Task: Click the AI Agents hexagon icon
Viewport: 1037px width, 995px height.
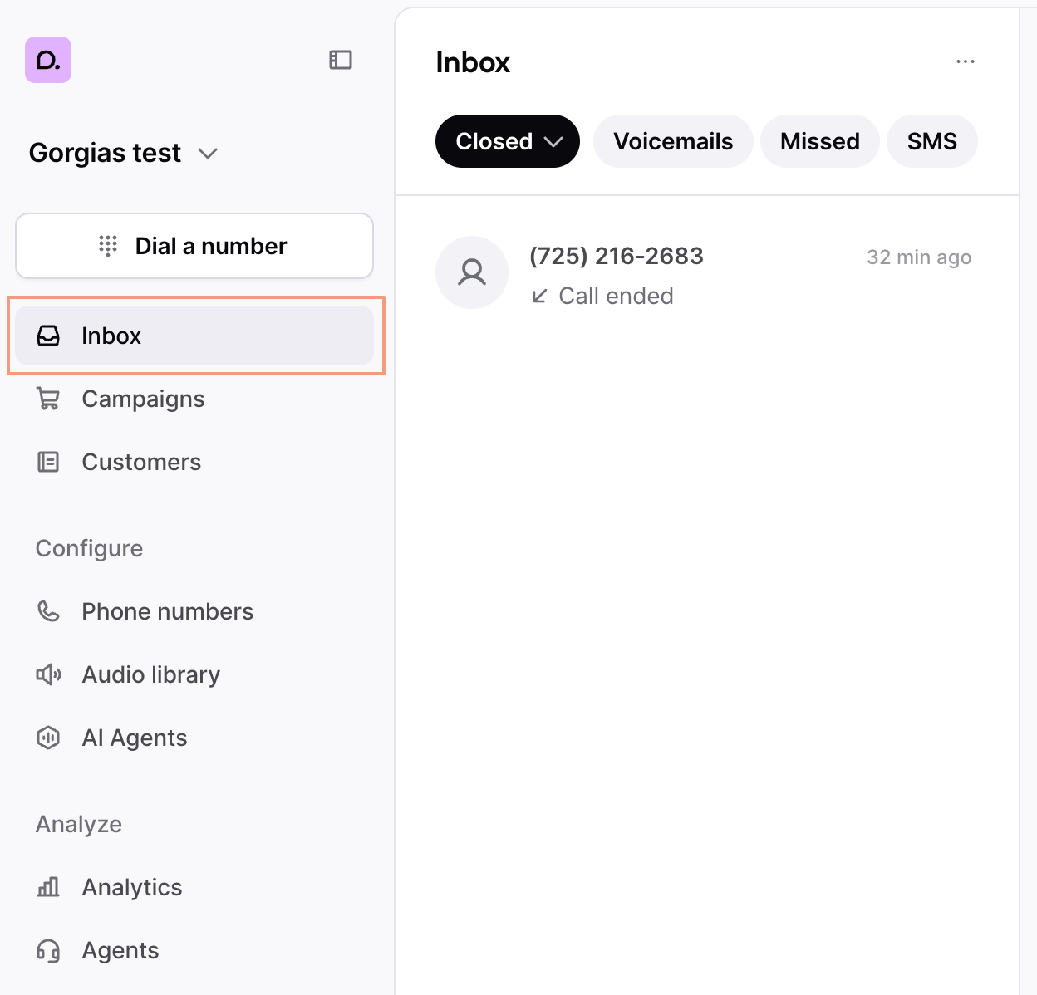Action: coord(48,738)
